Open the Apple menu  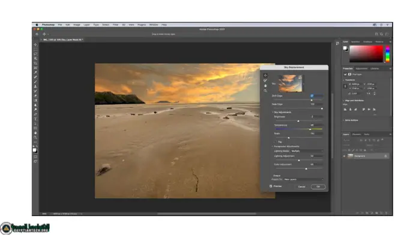[37, 25]
